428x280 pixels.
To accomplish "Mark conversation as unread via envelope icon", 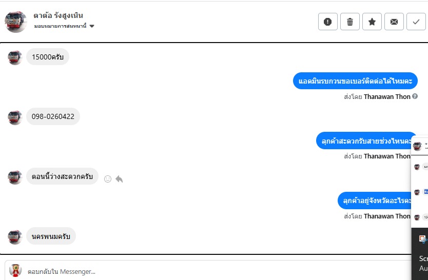I will [394, 22].
